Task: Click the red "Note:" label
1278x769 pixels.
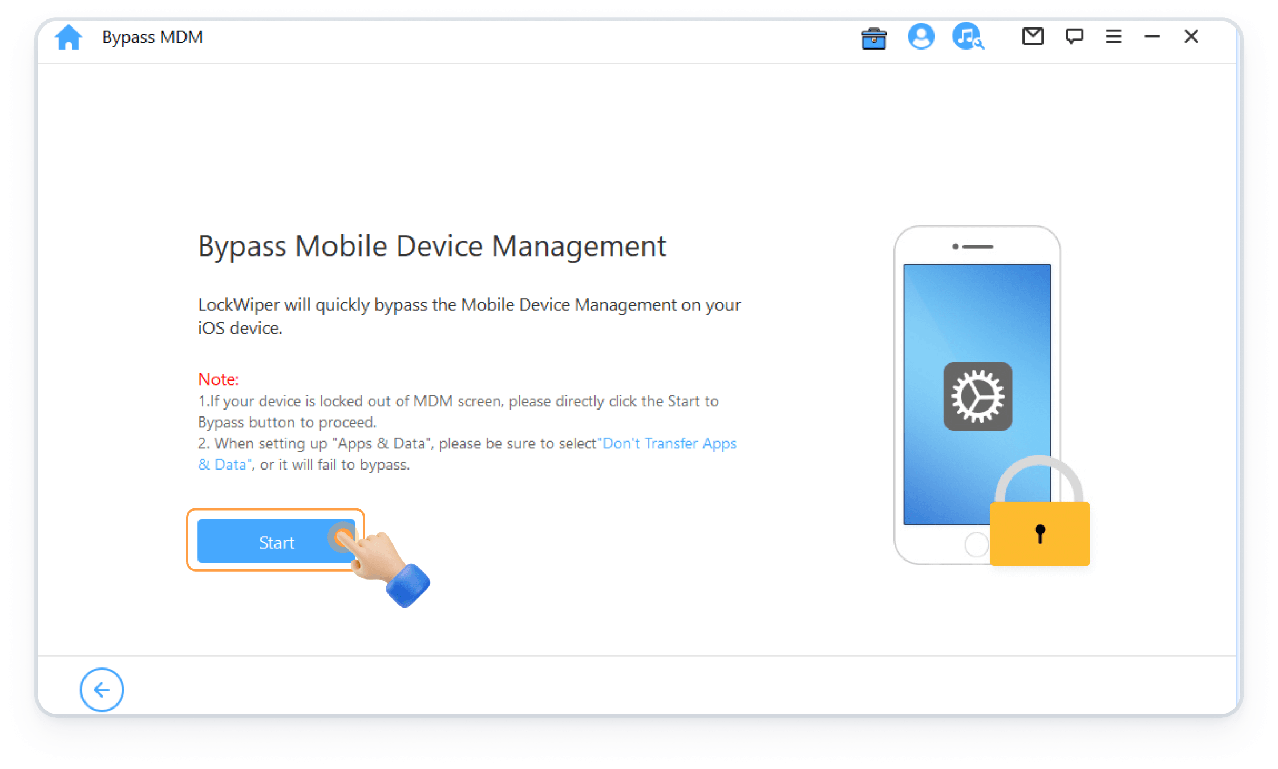Action: point(218,379)
